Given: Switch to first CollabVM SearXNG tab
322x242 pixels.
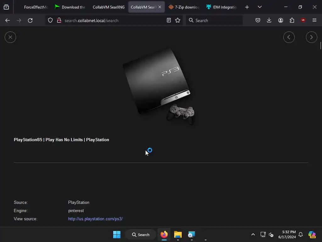Looking at the screenshot, I should [108, 7].
